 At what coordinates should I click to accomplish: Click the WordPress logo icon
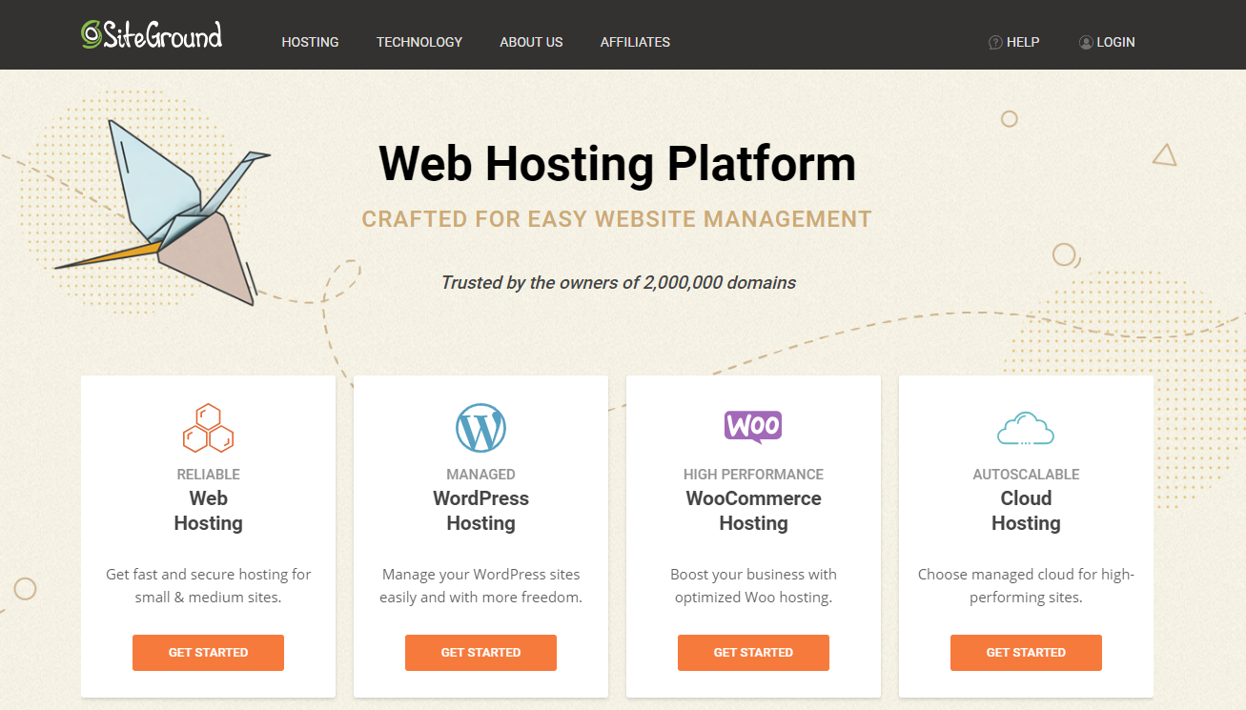[x=480, y=428]
